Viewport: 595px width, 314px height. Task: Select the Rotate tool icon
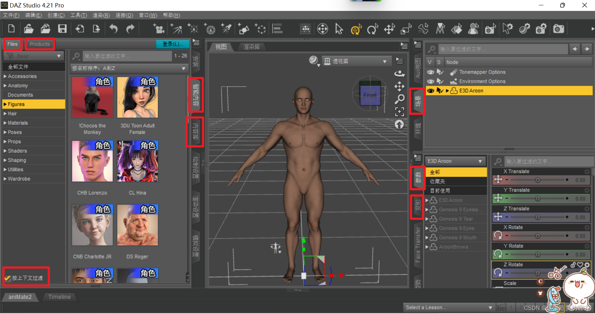[372, 29]
